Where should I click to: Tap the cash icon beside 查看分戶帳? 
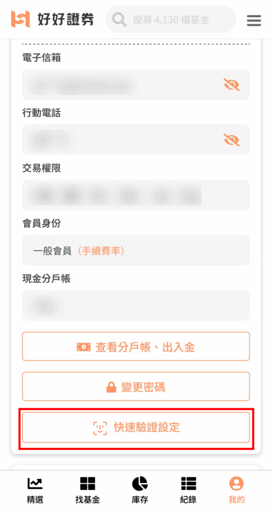click(x=83, y=347)
